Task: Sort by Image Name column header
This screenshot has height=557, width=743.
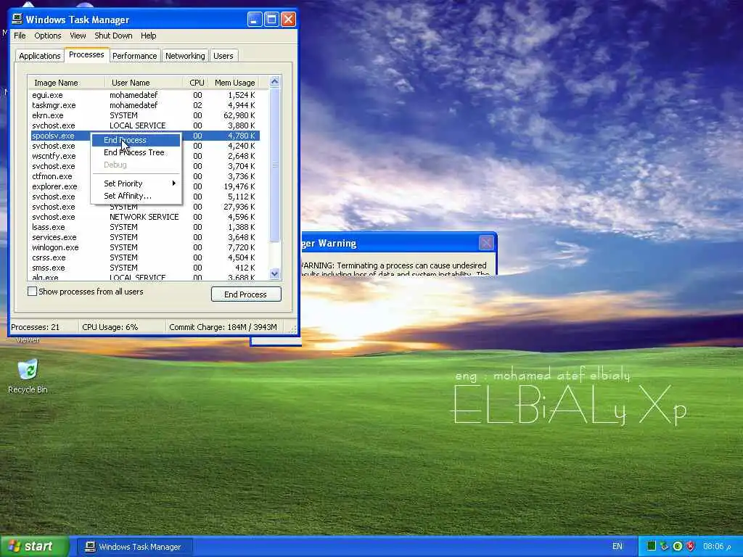Action: click(x=66, y=83)
